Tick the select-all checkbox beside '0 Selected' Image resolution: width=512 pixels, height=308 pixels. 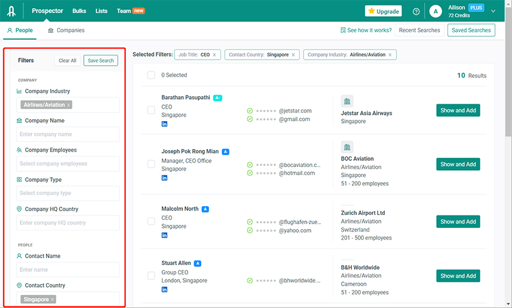coord(151,75)
